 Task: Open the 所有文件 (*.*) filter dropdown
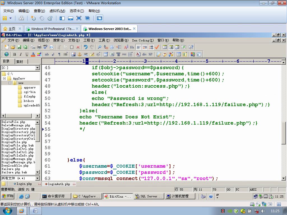(x=37, y=178)
